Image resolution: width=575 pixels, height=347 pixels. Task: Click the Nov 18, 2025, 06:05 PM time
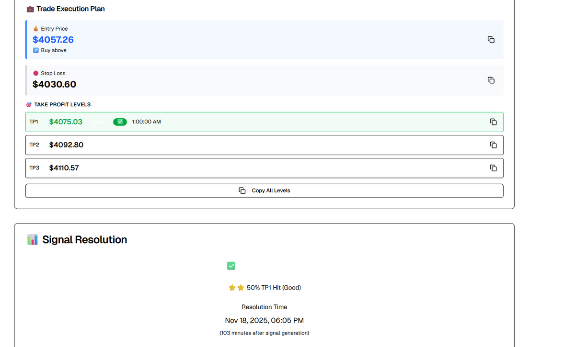pos(264,321)
